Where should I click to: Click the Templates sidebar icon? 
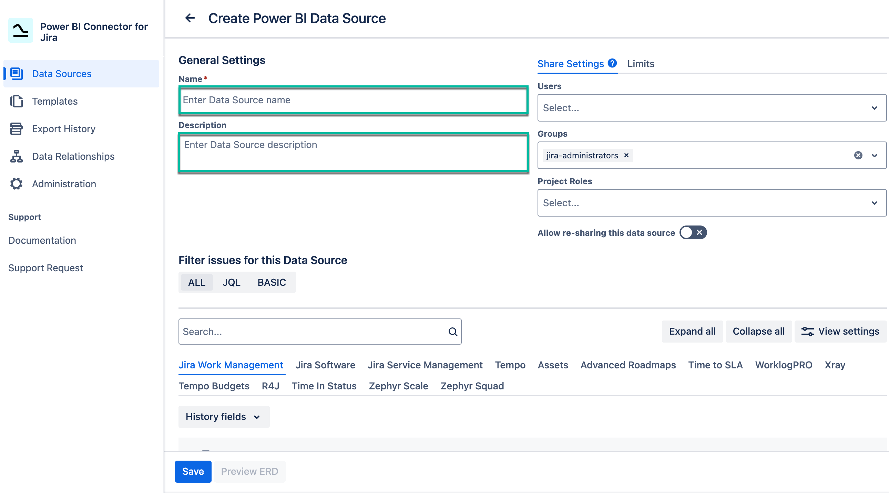(x=16, y=101)
